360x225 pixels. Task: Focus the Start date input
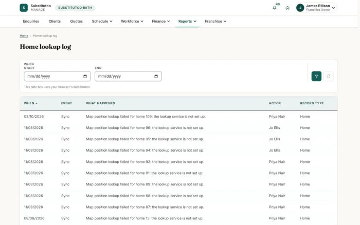(57, 76)
